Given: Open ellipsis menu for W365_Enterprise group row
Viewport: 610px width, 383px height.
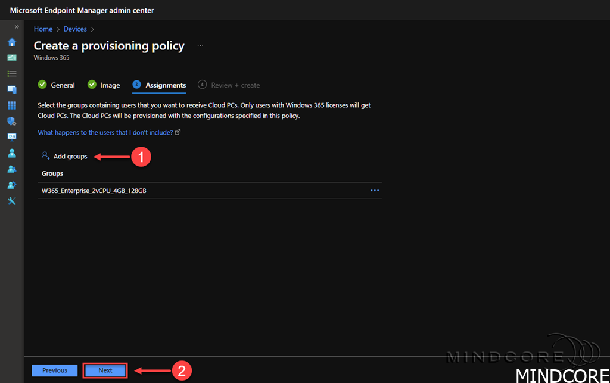Looking at the screenshot, I should click(x=375, y=191).
